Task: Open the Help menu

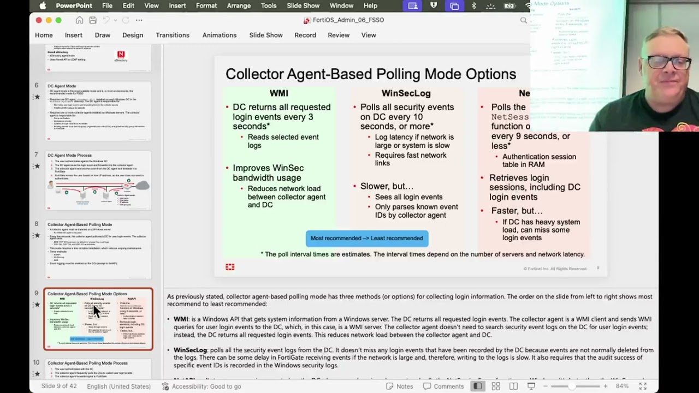Action: (370, 5)
